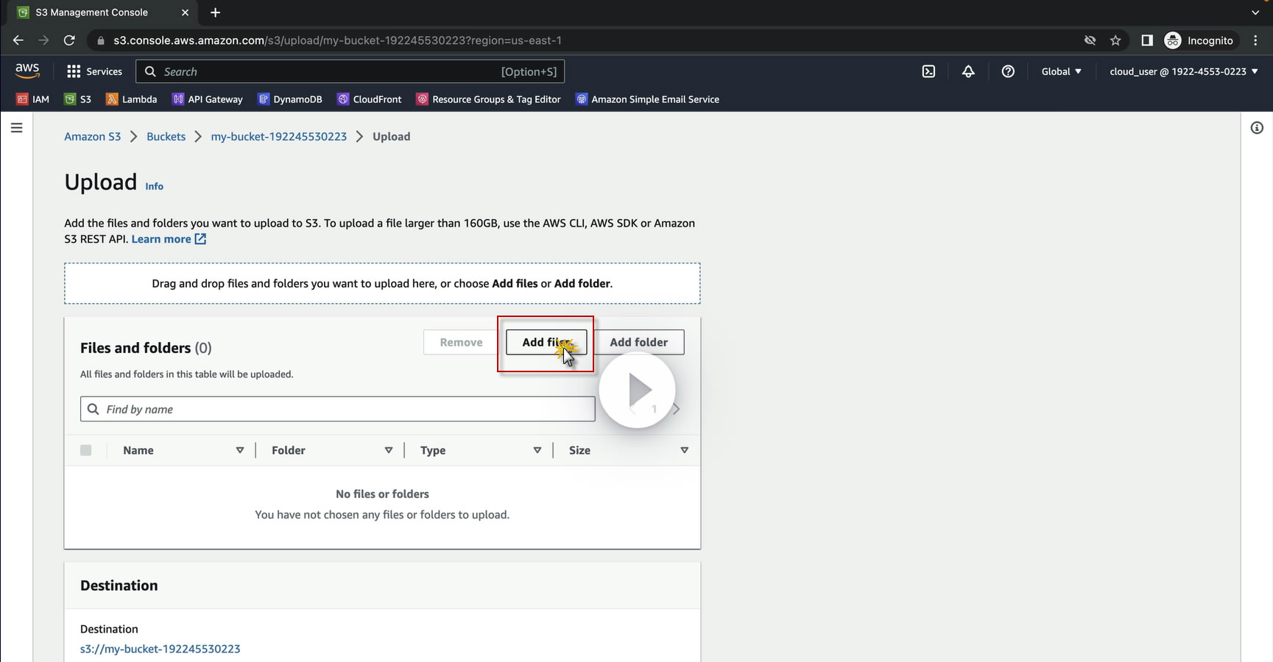1273x662 pixels.
Task: Go back to the previous page
Action: (x=18, y=40)
